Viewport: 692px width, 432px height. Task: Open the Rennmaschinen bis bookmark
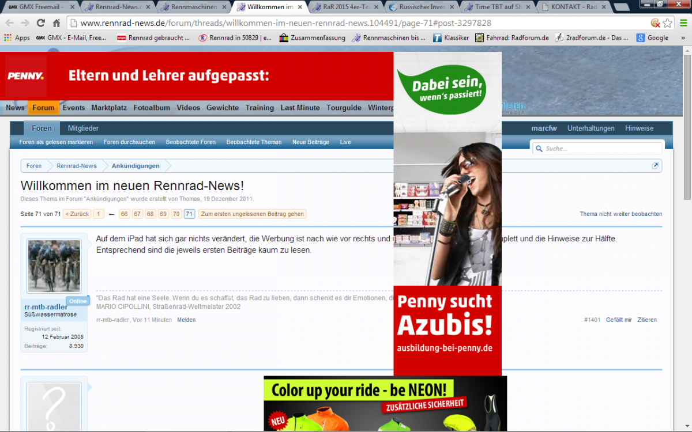click(x=389, y=38)
